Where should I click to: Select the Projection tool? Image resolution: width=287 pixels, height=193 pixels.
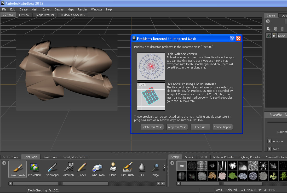35,169
